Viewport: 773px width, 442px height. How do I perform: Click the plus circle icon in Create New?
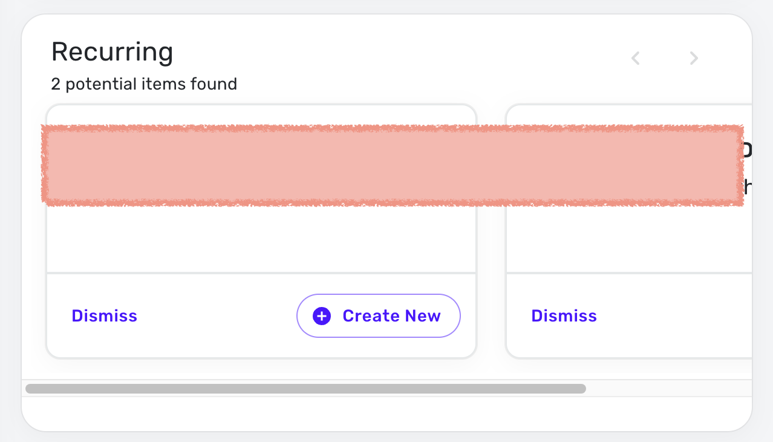click(x=322, y=316)
